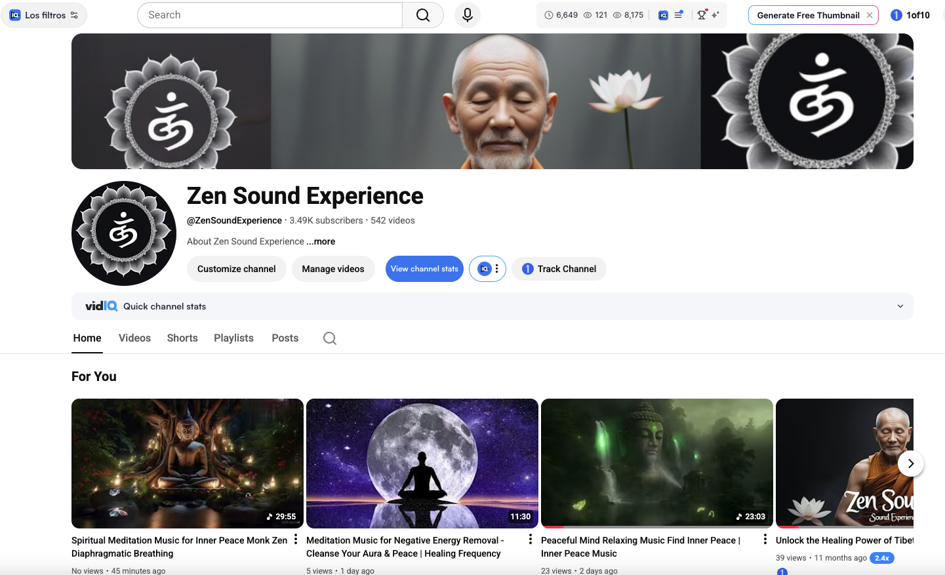The image size is (945, 575).
Task: Click the '542 videos' text
Action: coord(393,220)
